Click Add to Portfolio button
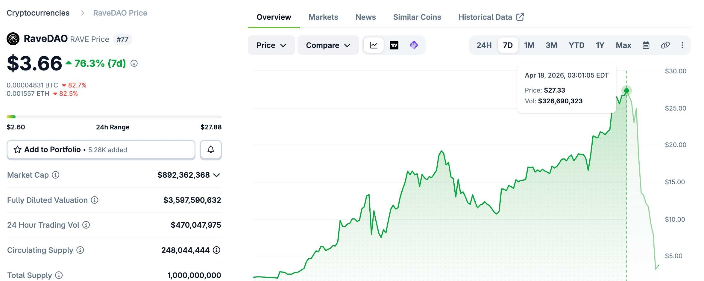This screenshot has height=281, width=704. pos(101,149)
